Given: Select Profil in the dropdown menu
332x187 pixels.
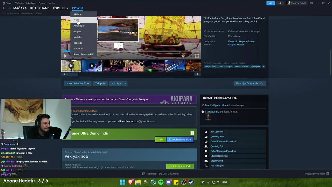Looking at the screenshot, I should 84,20.
